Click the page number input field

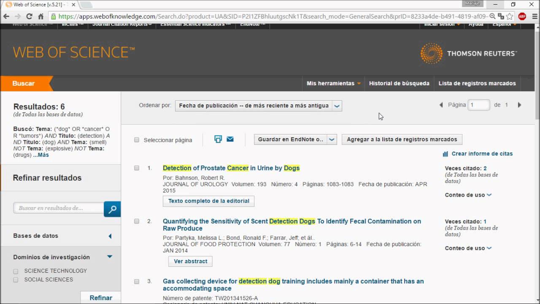click(479, 105)
